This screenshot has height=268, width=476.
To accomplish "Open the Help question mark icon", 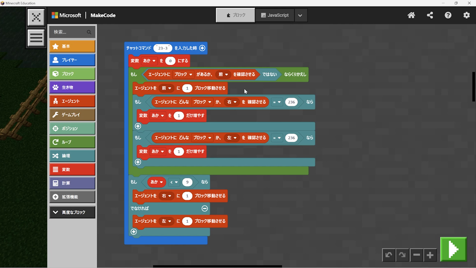I will 448,15.
